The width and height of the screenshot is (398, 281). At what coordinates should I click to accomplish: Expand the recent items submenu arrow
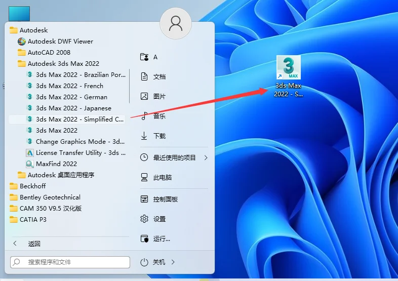pos(206,157)
